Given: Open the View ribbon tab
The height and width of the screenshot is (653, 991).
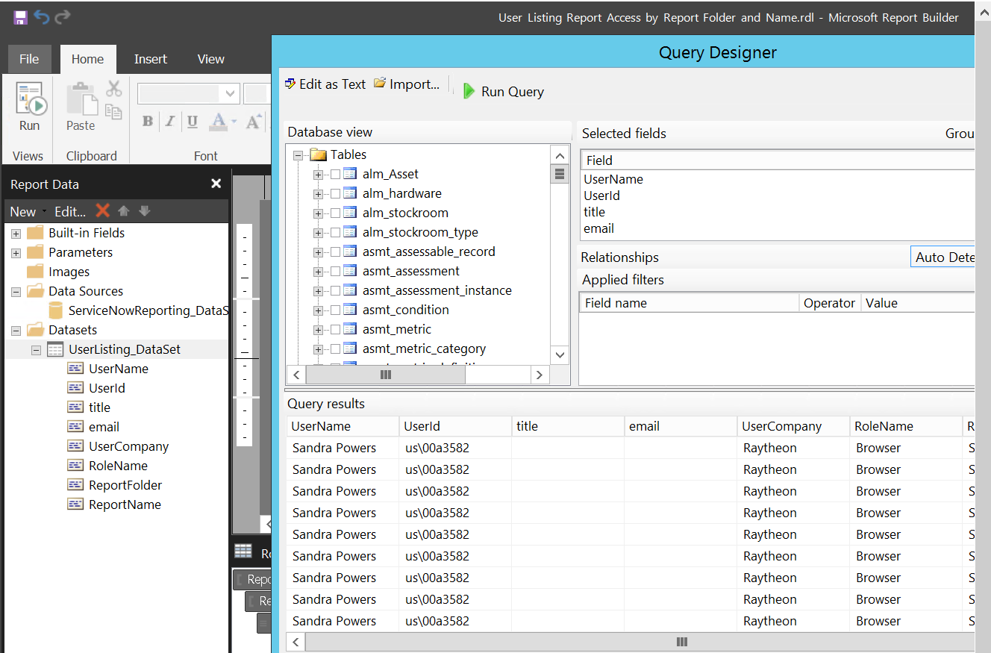Looking at the screenshot, I should (x=210, y=58).
